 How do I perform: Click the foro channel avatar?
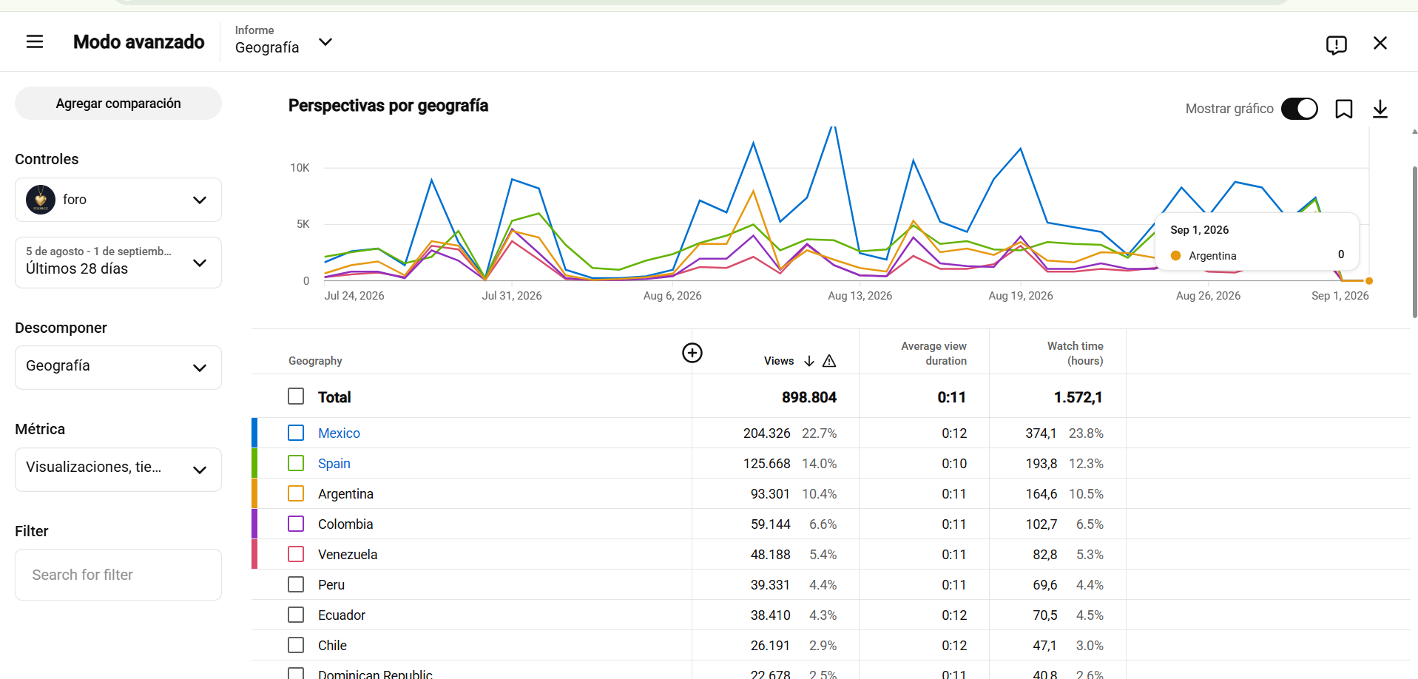pyautogui.click(x=41, y=200)
